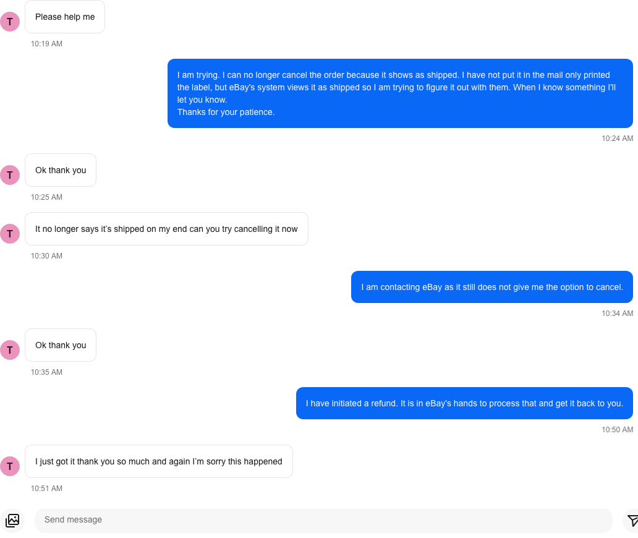Click the "I am contacting eBay" message bubble
Viewport: 638px width, 538px height.
coord(491,288)
